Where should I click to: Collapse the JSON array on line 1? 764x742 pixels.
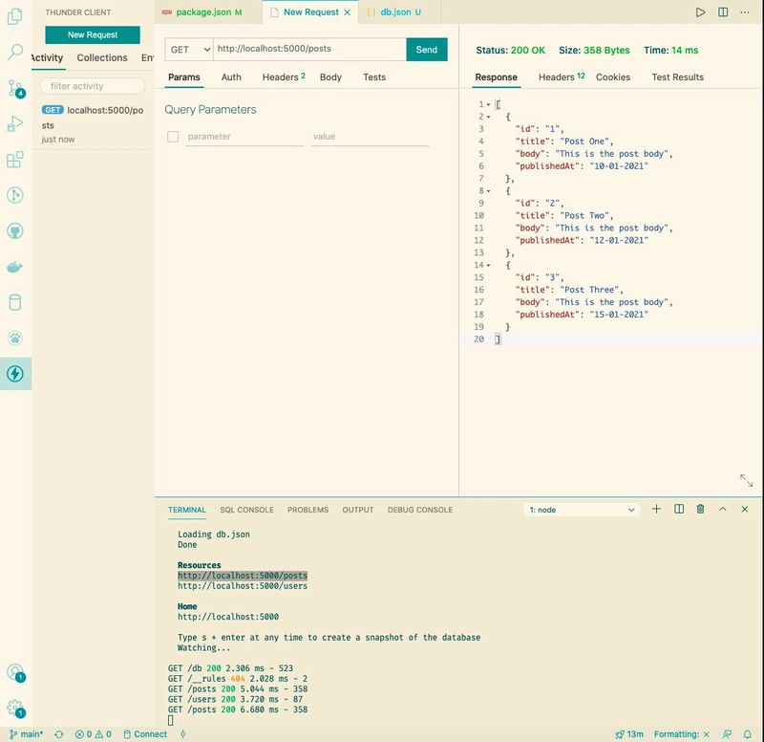pyautogui.click(x=488, y=104)
